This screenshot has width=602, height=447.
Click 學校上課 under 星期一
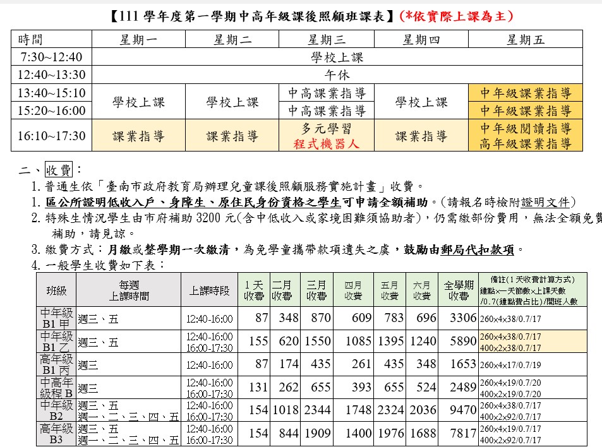pyautogui.click(x=138, y=102)
